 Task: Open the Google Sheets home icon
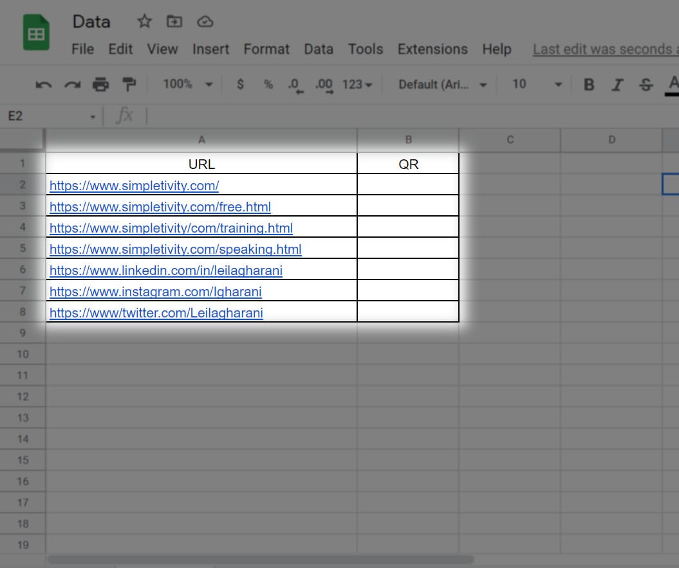tap(36, 32)
